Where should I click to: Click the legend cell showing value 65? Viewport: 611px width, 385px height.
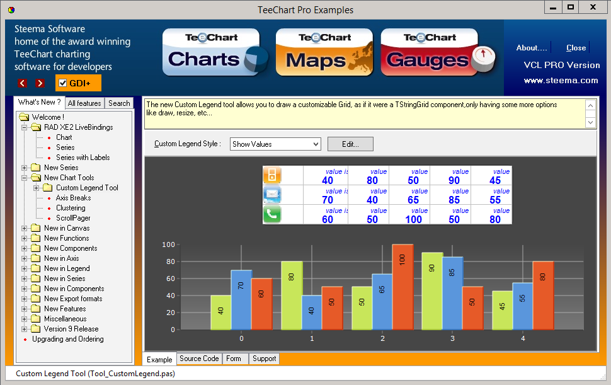[x=409, y=195]
